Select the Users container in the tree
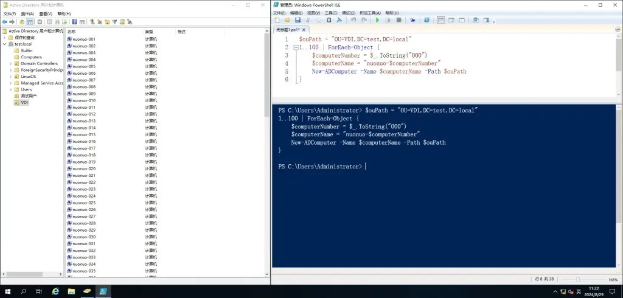This screenshot has width=623, height=298. coord(26,89)
